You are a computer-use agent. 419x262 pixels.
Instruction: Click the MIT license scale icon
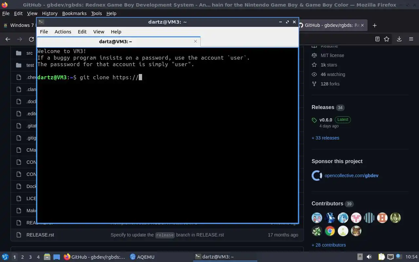[x=314, y=55]
